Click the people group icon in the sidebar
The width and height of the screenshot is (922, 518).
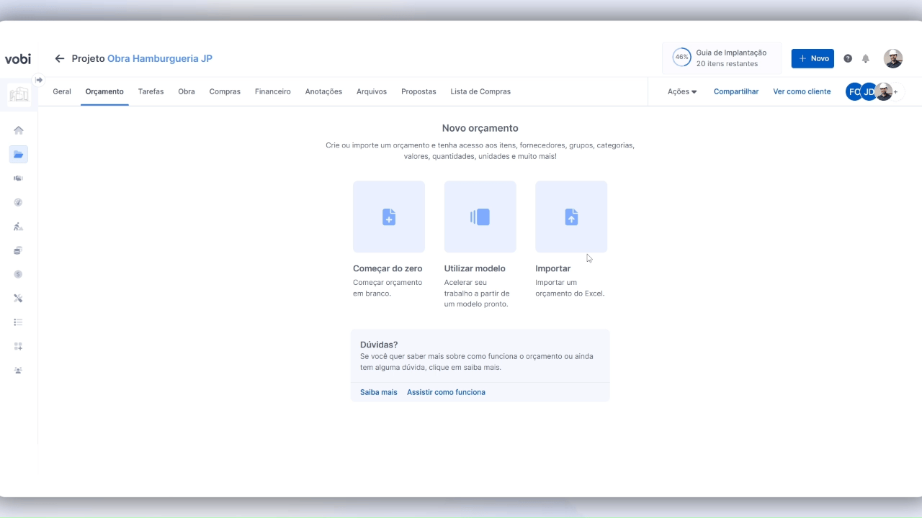coord(19,371)
